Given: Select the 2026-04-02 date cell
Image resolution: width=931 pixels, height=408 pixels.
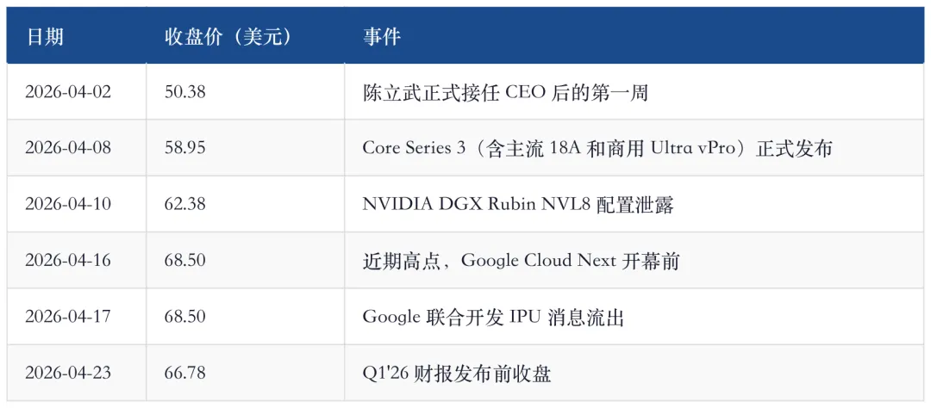Looking at the screenshot, I should pyautogui.click(x=77, y=92).
